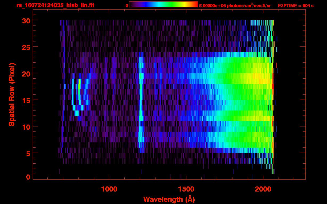This screenshot has width=327, height=204.
Task: Click the Spatial Row (Pixel) axis label
Action: coord(12,95)
